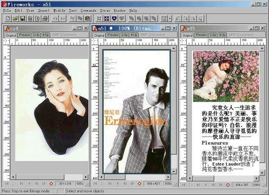269x195 pixels.
Task: Click the Align objects icon
Action: pos(164,18)
